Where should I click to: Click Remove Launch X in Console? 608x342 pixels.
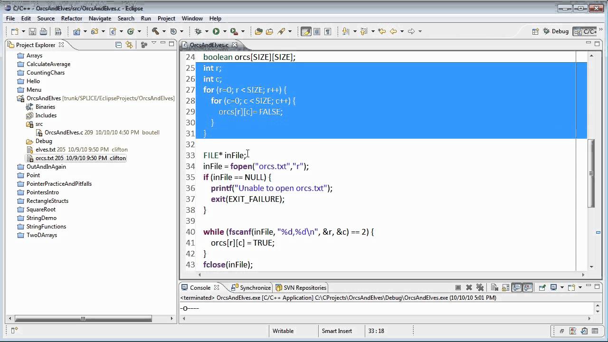(469, 288)
